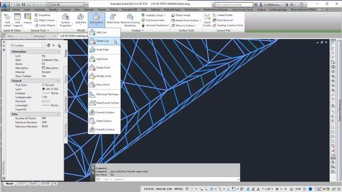Switch to the Manage ribbon tab
This screenshot has height=192, width=342.
pyautogui.click(x=89, y=10)
